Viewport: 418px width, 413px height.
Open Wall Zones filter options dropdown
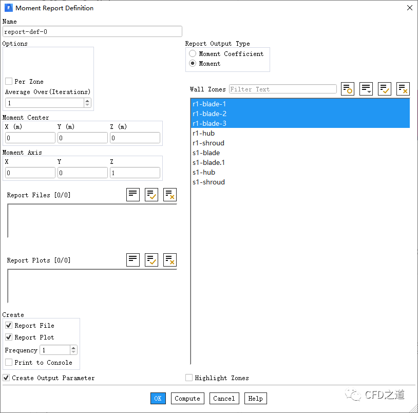click(366, 89)
